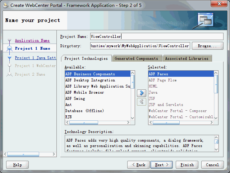Click the Browse button for Directory
230x173 pixels.
tap(208, 46)
